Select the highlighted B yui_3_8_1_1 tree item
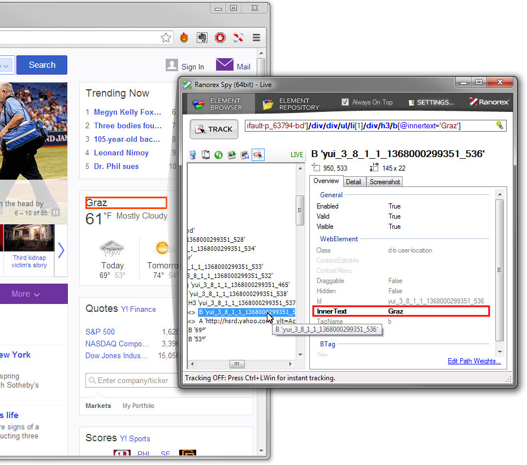Image resolution: width=527 pixels, height=465 pixels. (247, 312)
